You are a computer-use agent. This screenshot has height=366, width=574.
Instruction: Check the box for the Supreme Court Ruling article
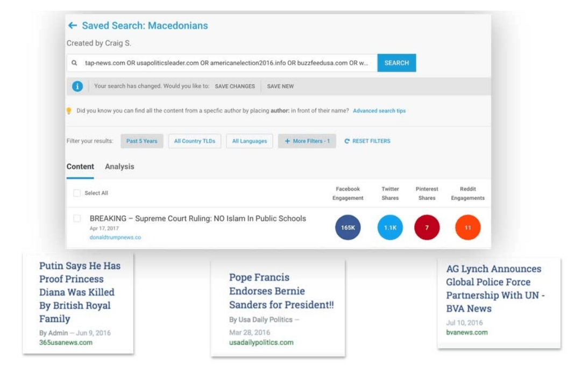(77, 219)
